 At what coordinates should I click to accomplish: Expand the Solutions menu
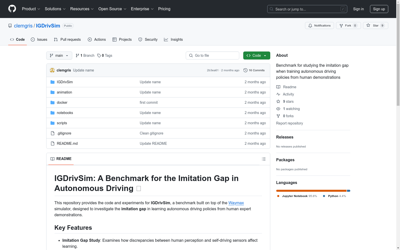pos(55,9)
